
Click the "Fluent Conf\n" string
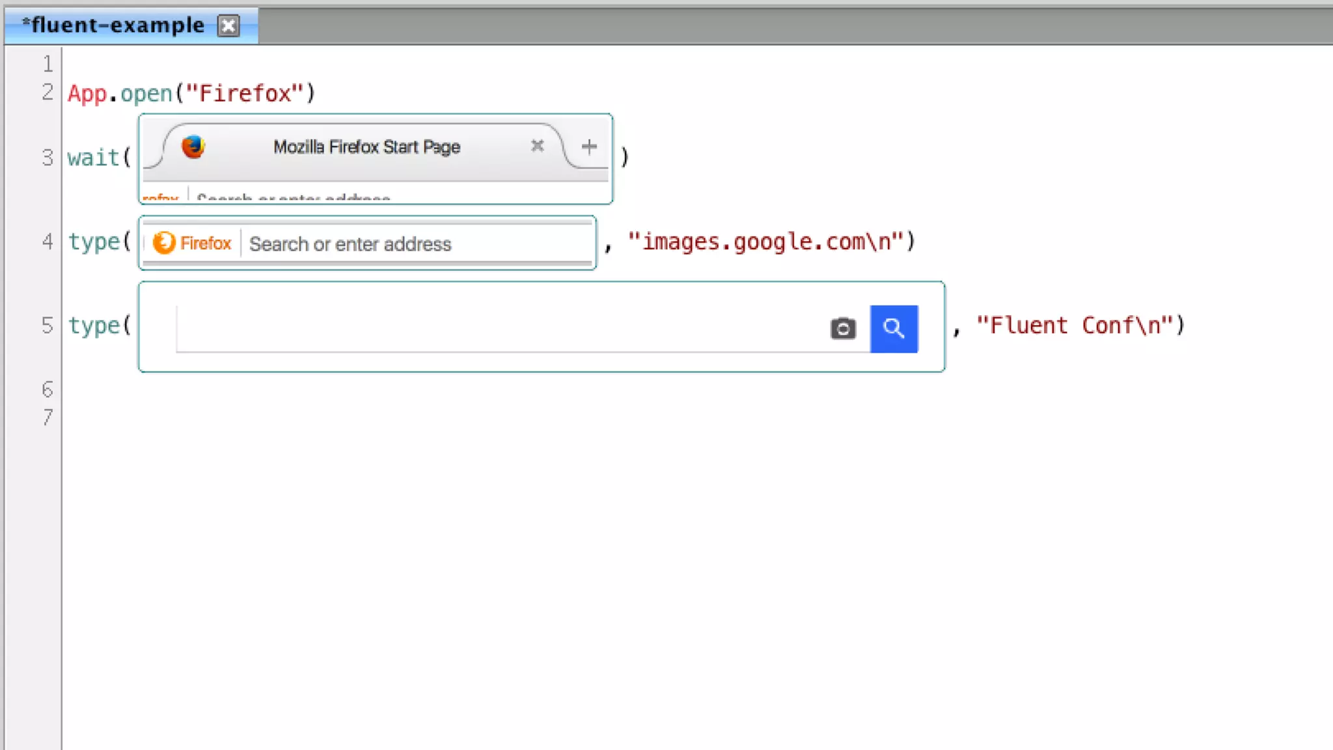(x=1080, y=325)
